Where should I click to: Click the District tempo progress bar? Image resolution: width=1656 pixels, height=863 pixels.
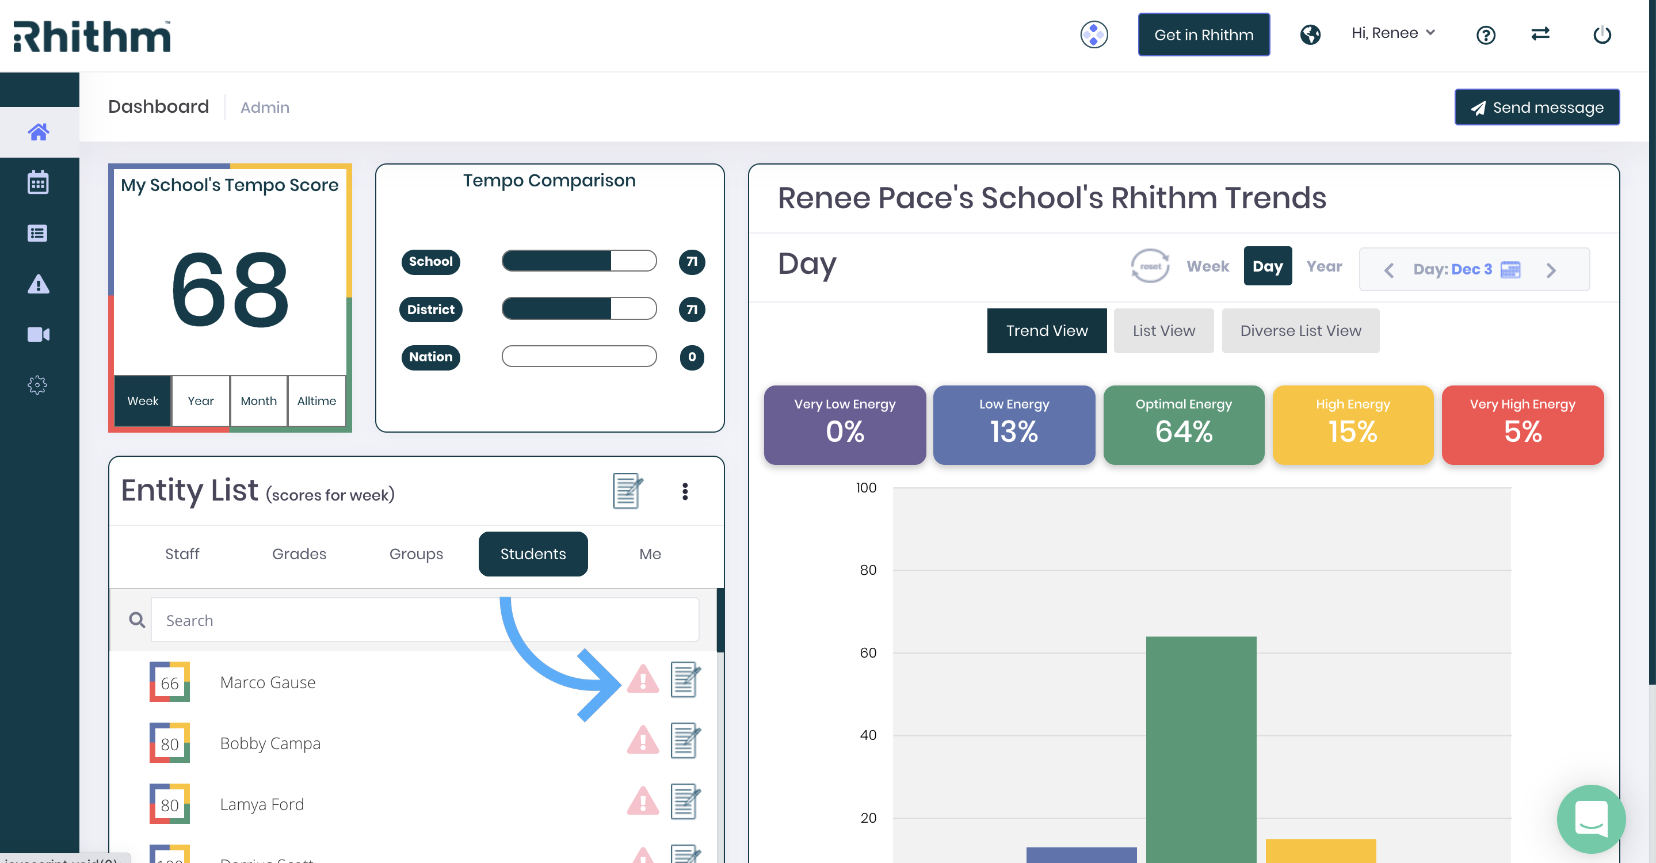tap(579, 308)
